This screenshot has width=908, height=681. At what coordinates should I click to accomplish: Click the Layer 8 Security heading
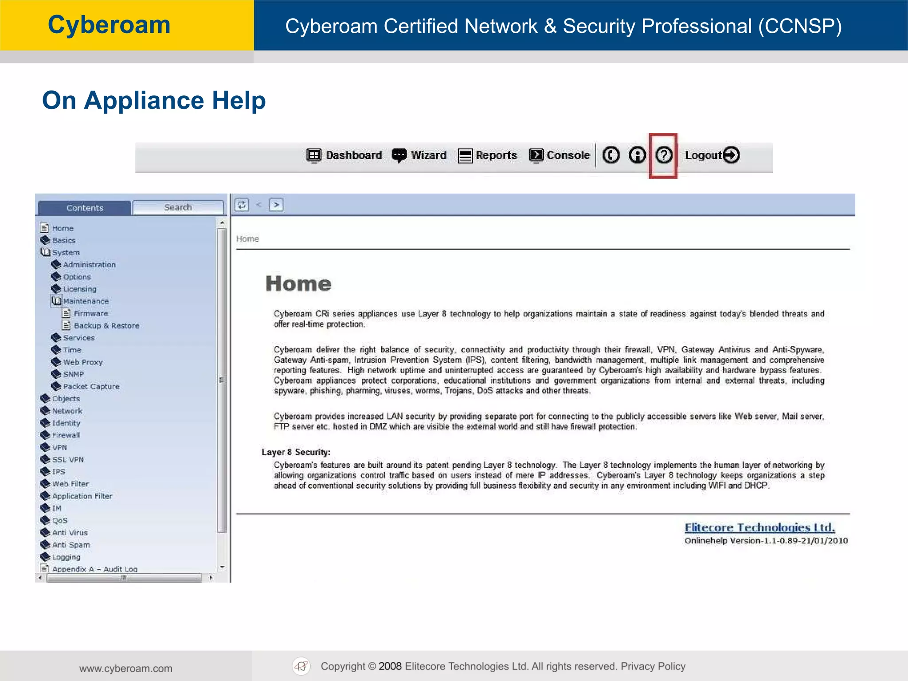[x=296, y=452]
